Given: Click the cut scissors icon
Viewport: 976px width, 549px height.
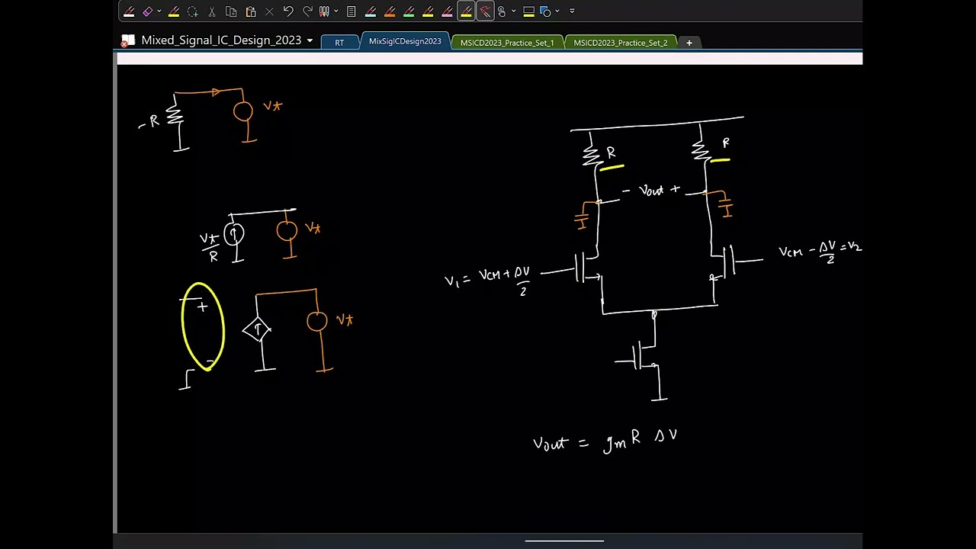Looking at the screenshot, I should 211,11.
